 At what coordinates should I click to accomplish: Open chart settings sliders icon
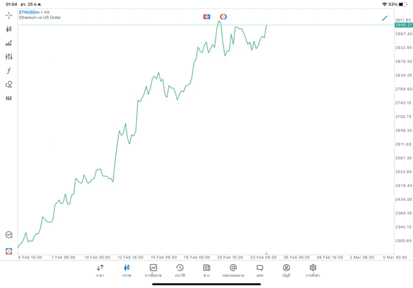[x=9, y=57]
